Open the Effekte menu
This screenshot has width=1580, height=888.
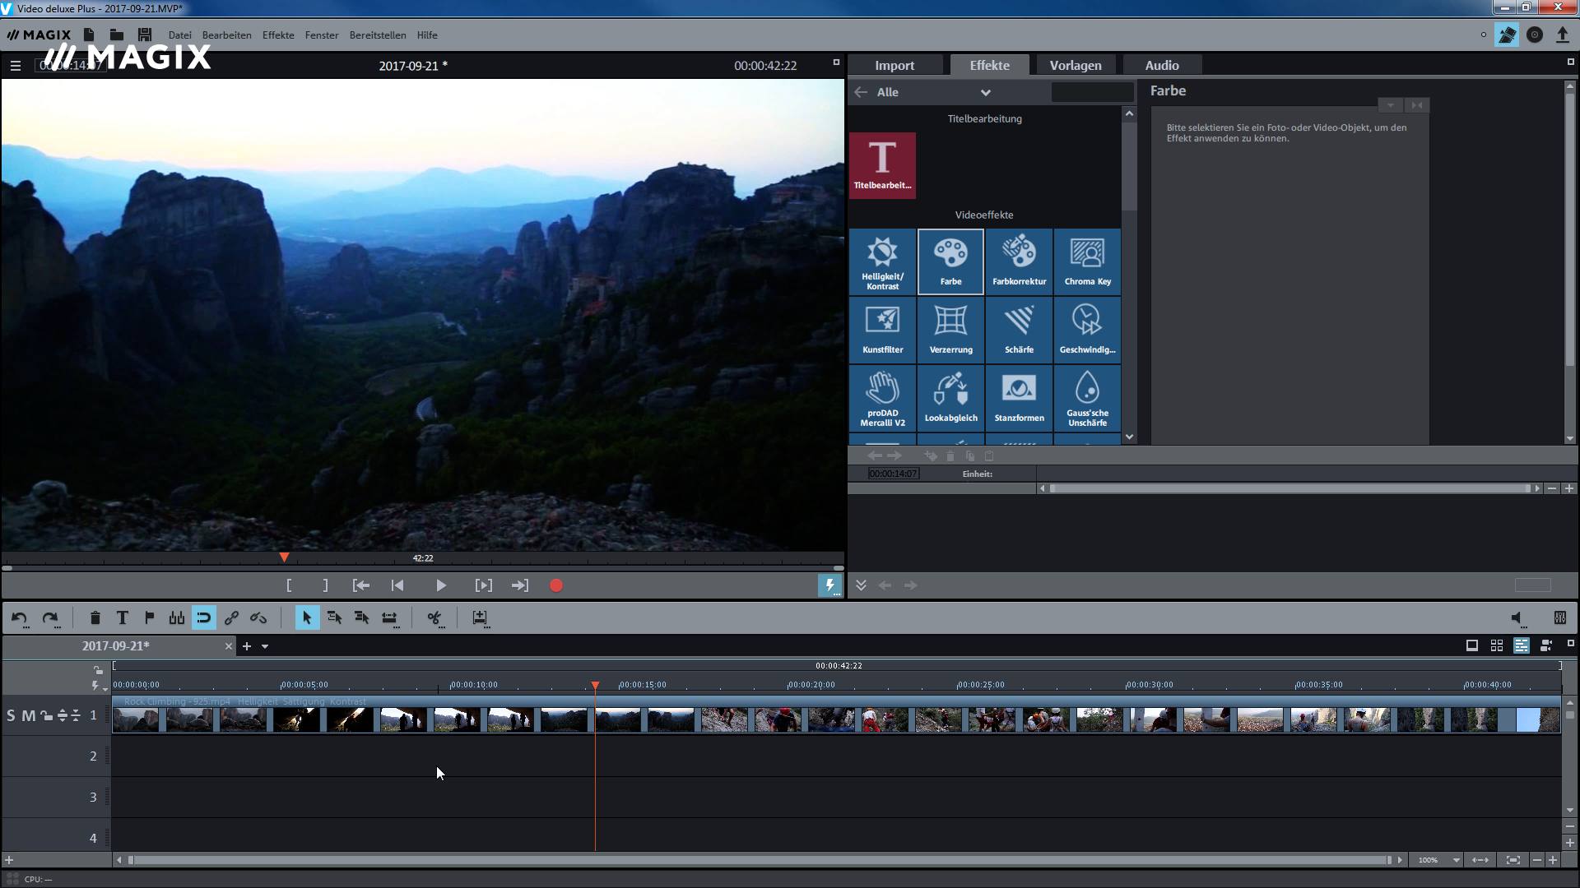278,35
